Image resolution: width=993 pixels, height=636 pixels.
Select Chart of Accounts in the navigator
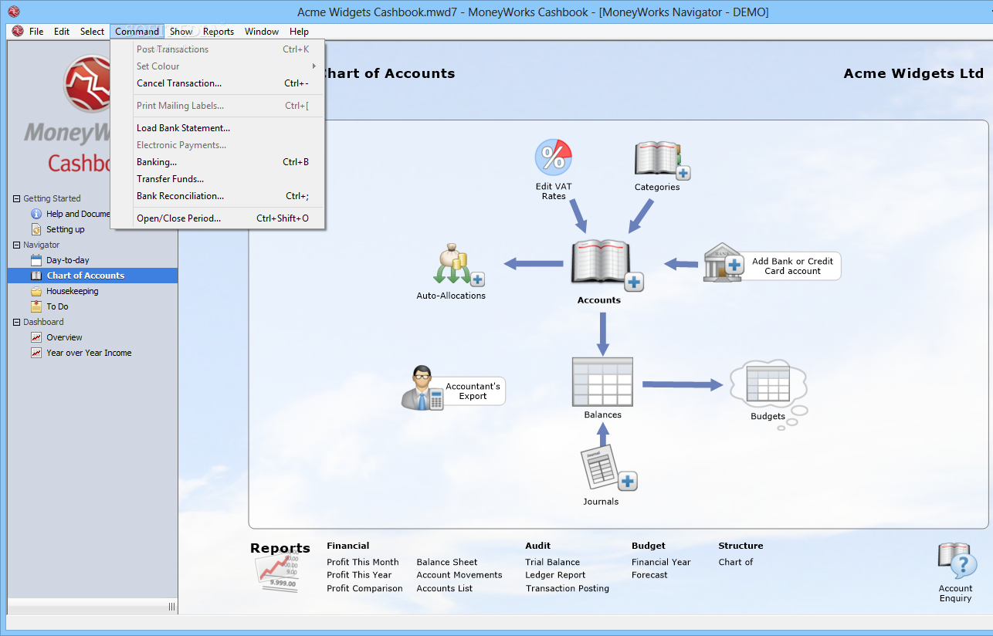point(92,276)
